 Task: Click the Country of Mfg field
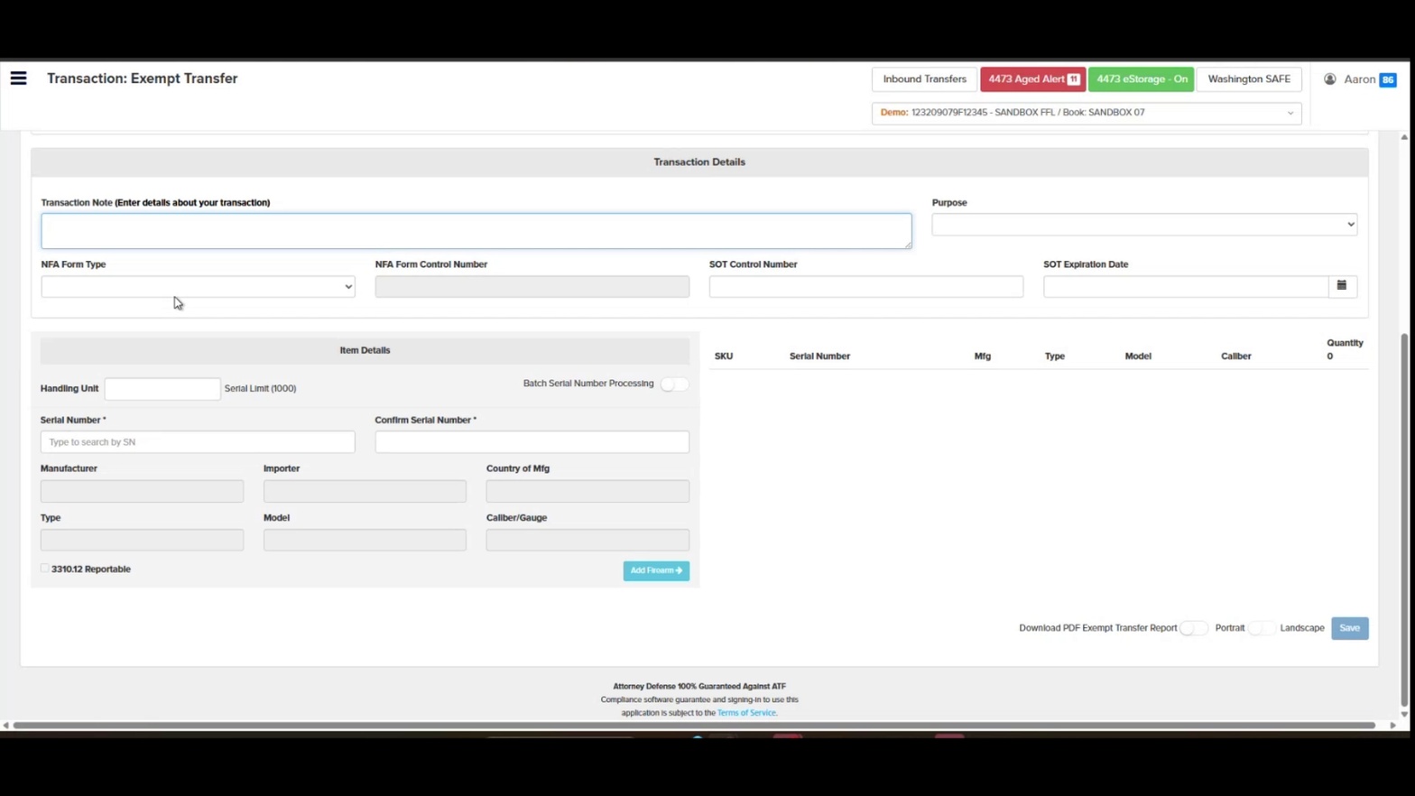point(587,491)
